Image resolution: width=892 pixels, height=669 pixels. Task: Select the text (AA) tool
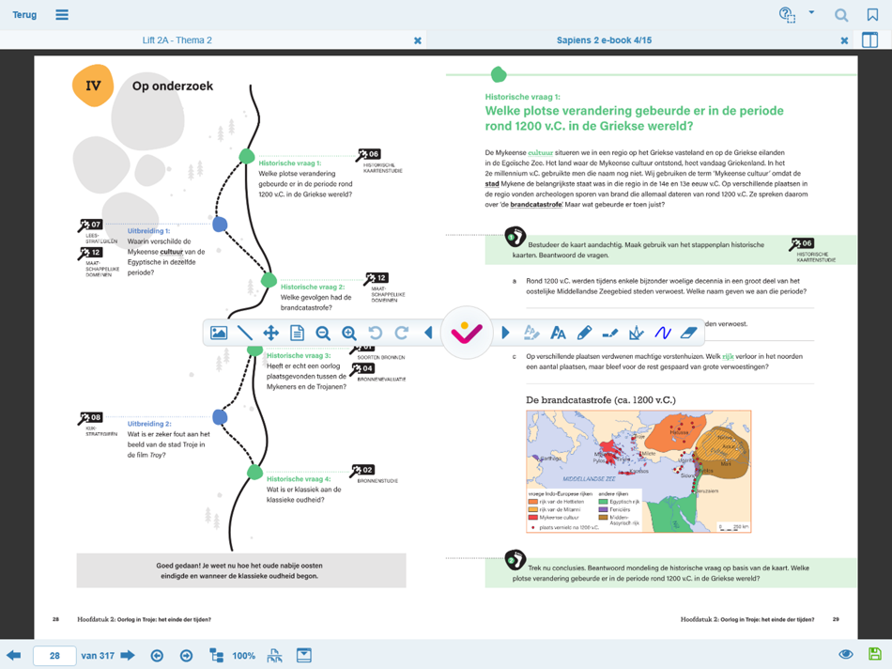click(558, 333)
